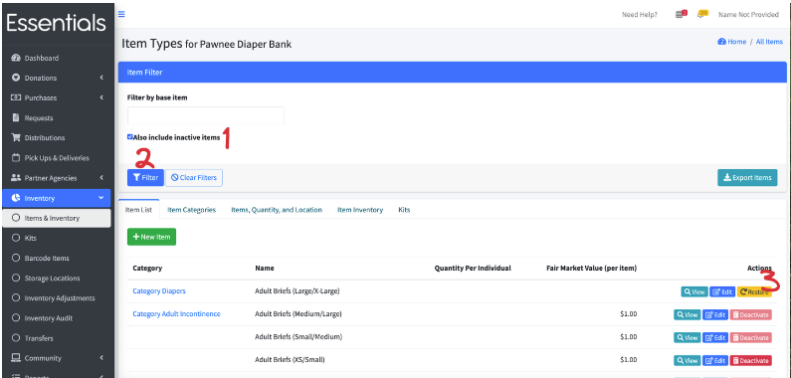791x378 pixels.
Task: Click the Community laptop icon in sidebar
Action: (16, 358)
